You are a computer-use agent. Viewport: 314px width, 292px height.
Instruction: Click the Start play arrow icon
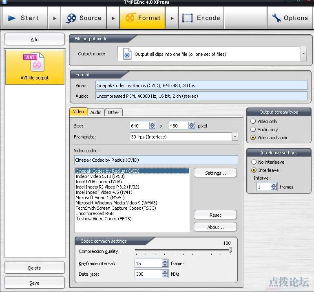[x=12, y=18]
